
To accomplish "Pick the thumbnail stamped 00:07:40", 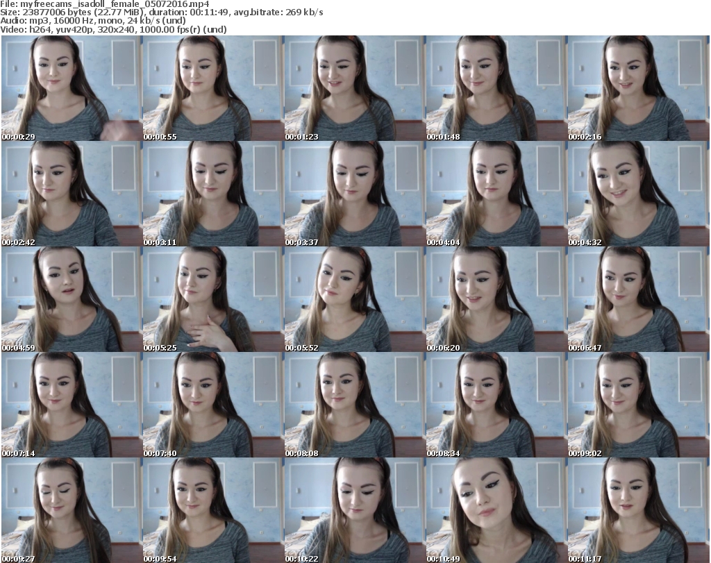I will point(213,405).
